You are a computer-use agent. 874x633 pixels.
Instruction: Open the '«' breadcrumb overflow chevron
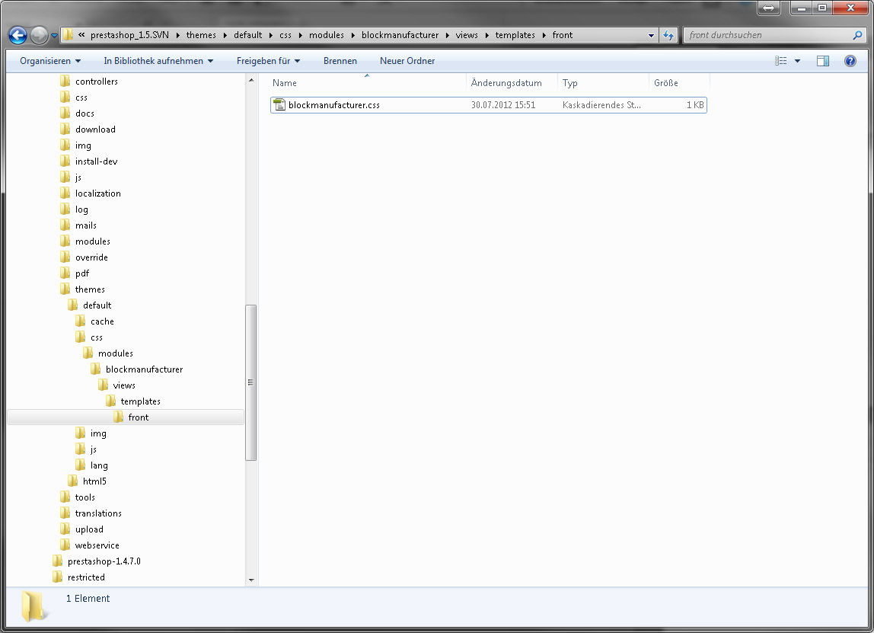[x=82, y=35]
